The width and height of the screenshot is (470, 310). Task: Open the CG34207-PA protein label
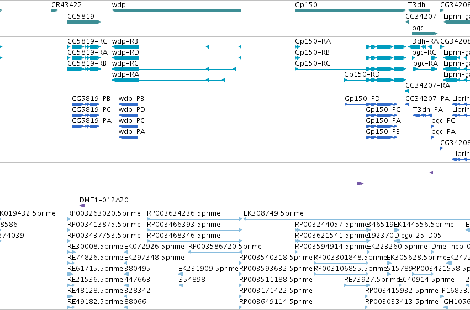click(427, 98)
